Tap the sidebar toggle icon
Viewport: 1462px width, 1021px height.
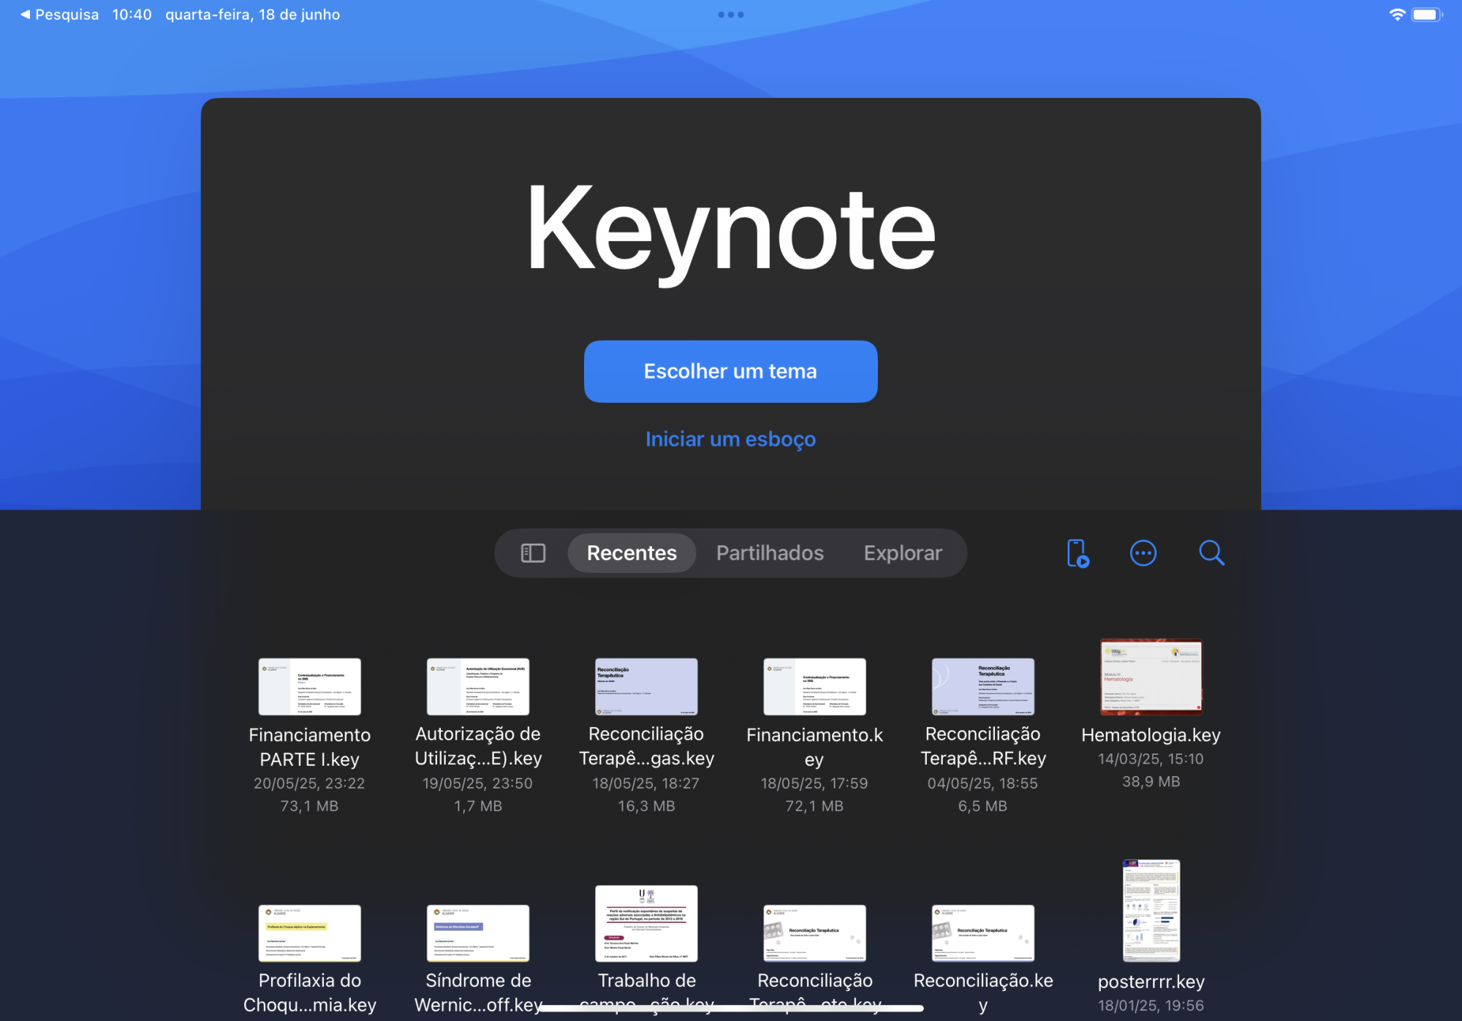[x=533, y=553]
